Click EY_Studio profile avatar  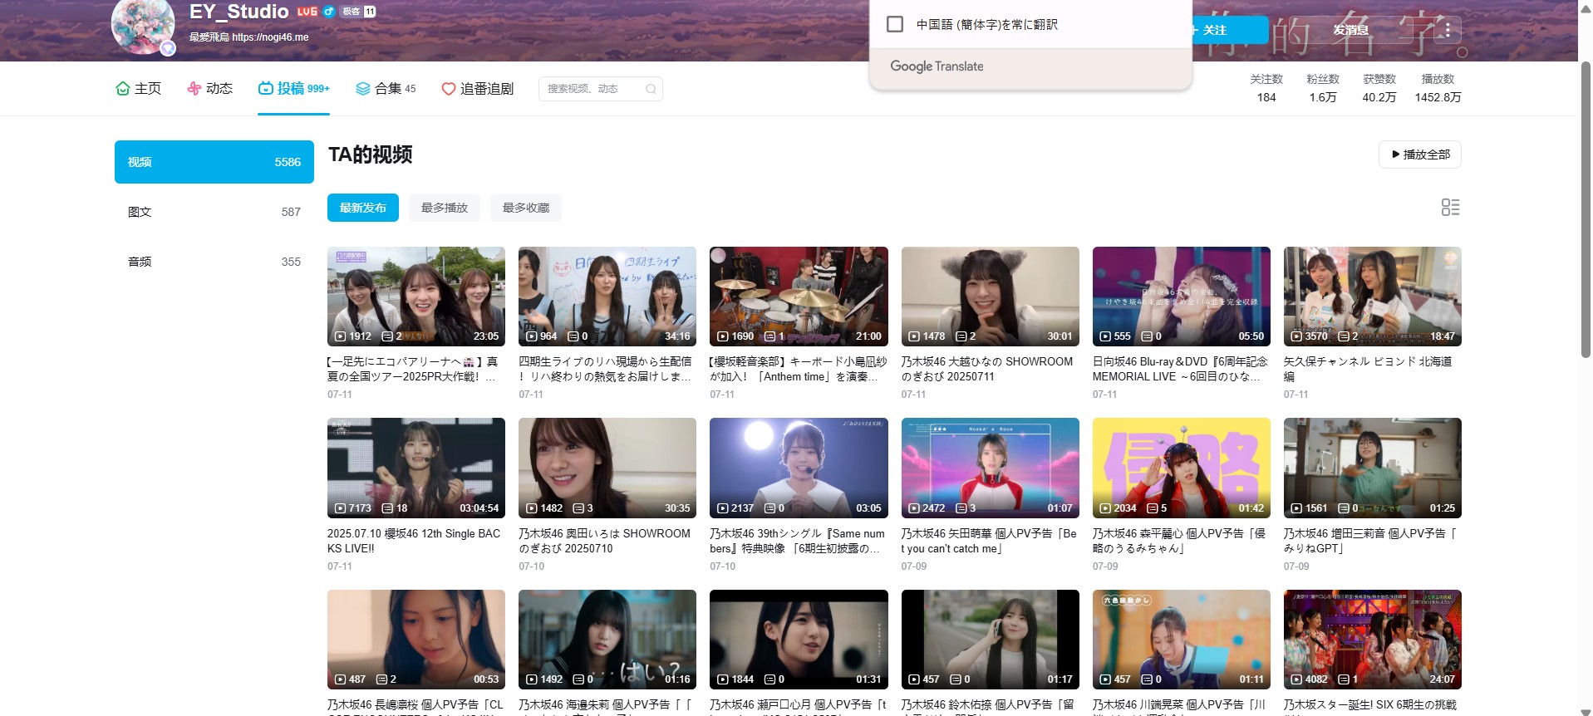(143, 25)
